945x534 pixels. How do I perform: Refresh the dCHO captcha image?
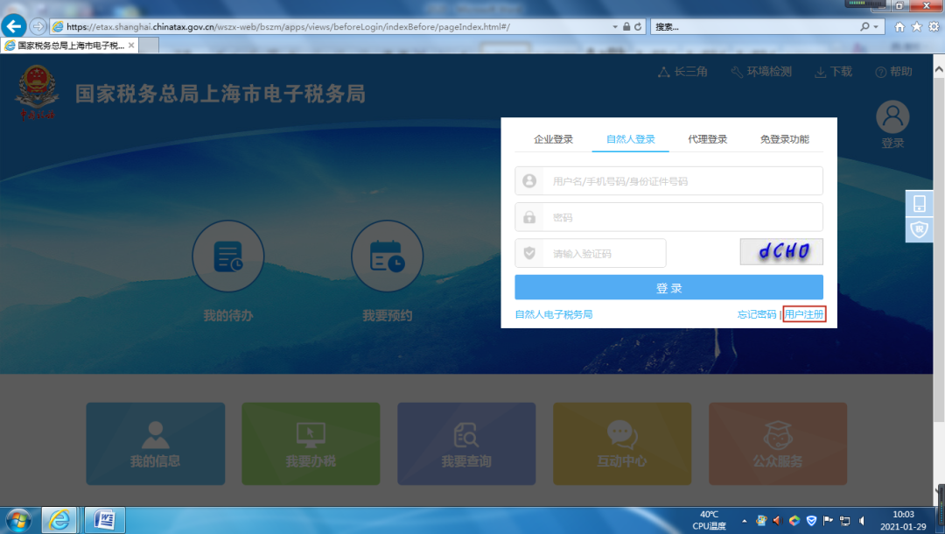[x=781, y=251]
